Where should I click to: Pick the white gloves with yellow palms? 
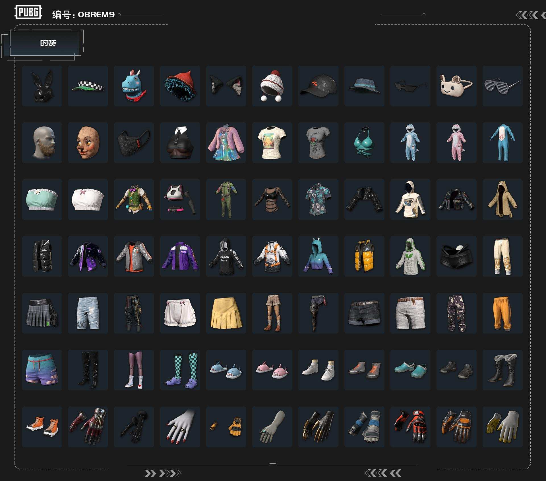[x=502, y=427]
